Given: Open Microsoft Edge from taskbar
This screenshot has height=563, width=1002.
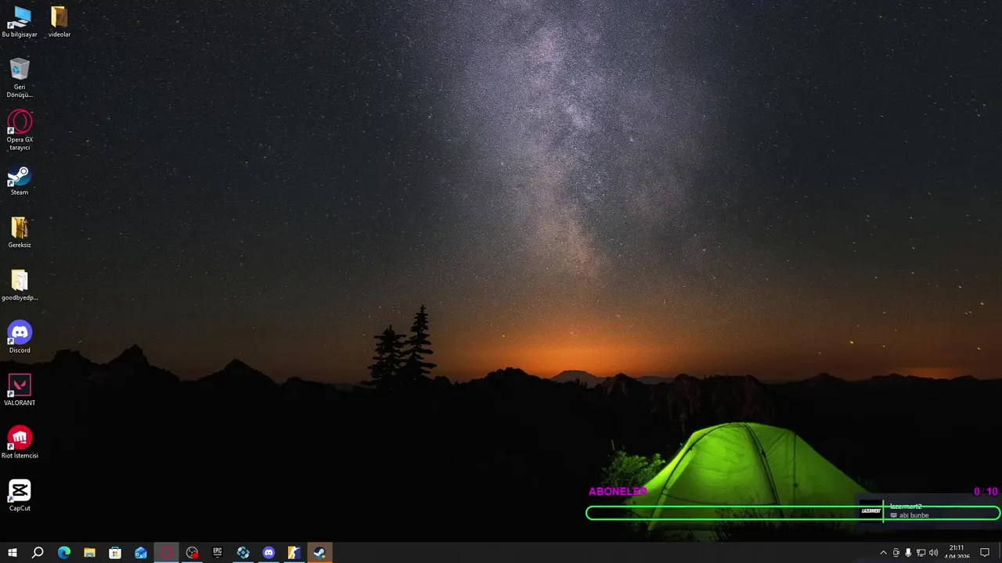Looking at the screenshot, I should pos(64,553).
